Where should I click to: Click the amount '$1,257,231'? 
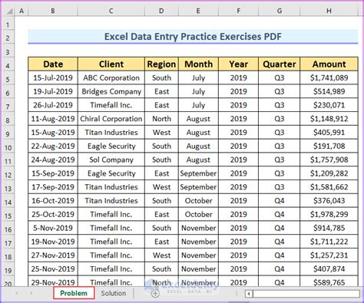pos(329,255)
